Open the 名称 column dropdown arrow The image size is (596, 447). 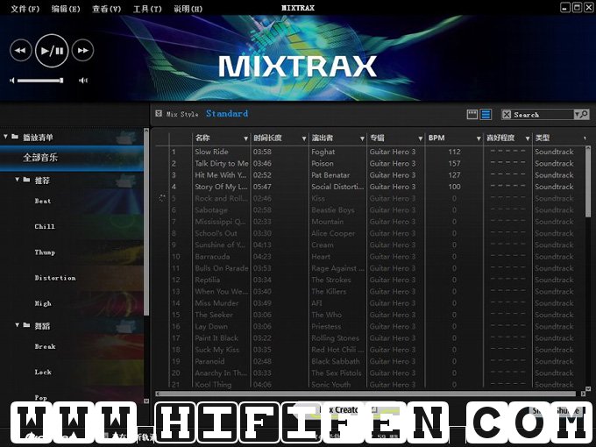[x=246, y=138]
